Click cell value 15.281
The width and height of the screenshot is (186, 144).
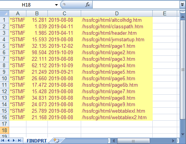pos(37,20)
